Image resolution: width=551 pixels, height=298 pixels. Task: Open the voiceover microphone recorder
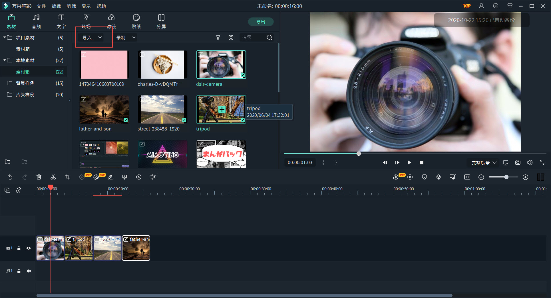(x=439, y=177)
